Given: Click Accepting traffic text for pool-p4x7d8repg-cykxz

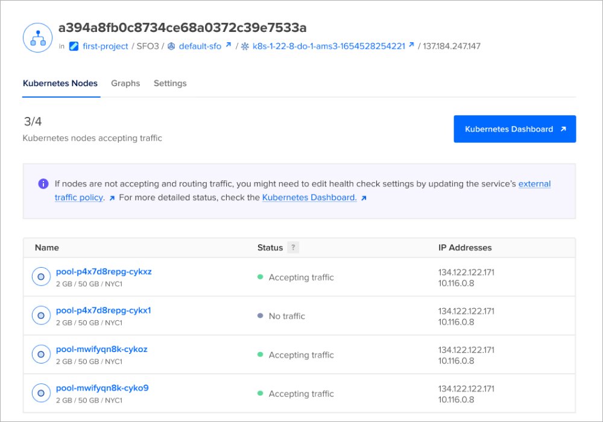Looking at the screenshot, I should pyautogui.click(x=301, y=277).
